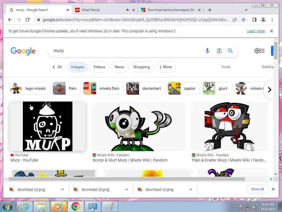The width and height of the screenshot is (282, 212).
Task: Close the Mixel Mania tab
Action: (x=134, y=10)
